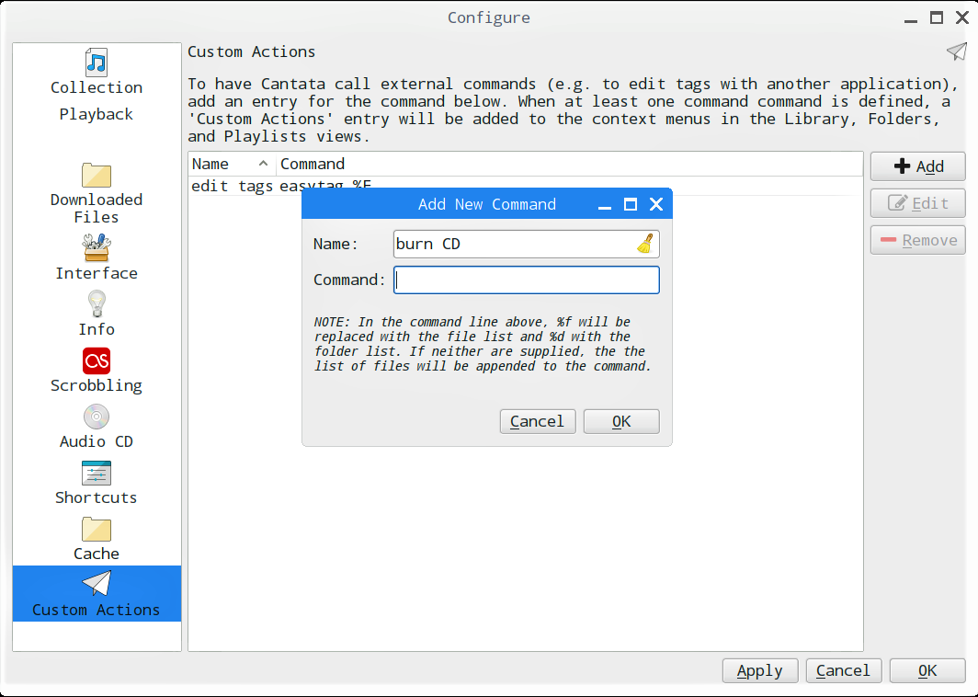This screenshot has height=697, width=978.
Task: Select the Scrobbling Last.fm icon
Action: point(96,360)
